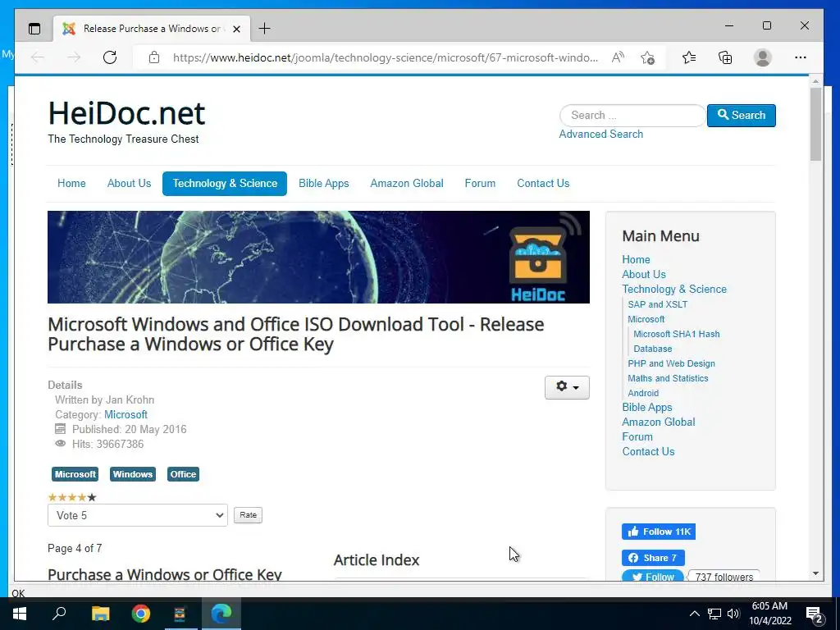Screen dimensions: 840x630
Task: Open Bible Apps in Main Menu sidebar
Action: pyautogui.click(x=647, y=407)
